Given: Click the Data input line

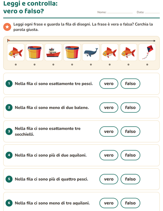Looking at the screenshot, I should (x=152, y=12).
